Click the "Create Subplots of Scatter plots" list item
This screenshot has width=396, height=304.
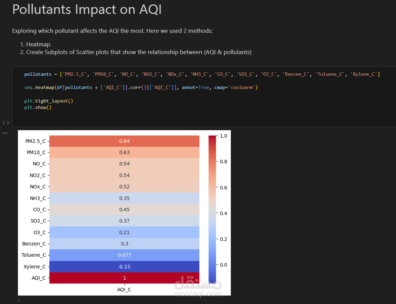[138, 52]
